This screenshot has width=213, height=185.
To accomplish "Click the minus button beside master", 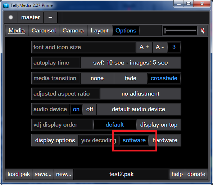I will pyautogui.click(x=50, y=17).
